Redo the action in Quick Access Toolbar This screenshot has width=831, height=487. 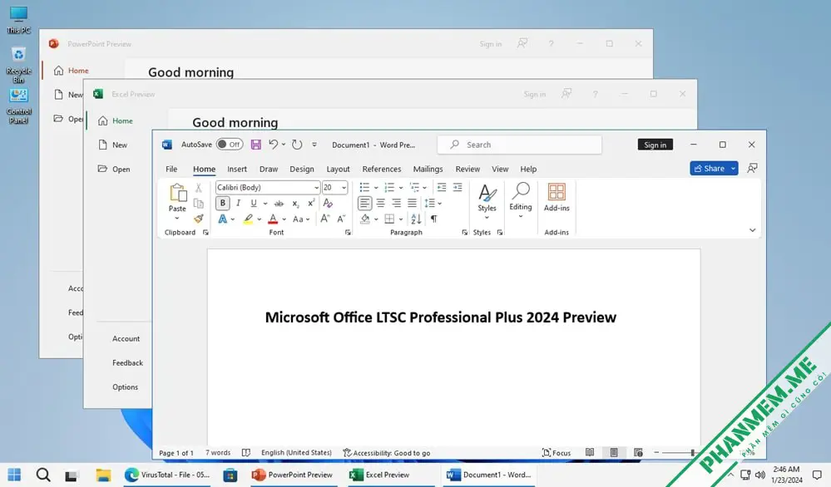[297, 145]
